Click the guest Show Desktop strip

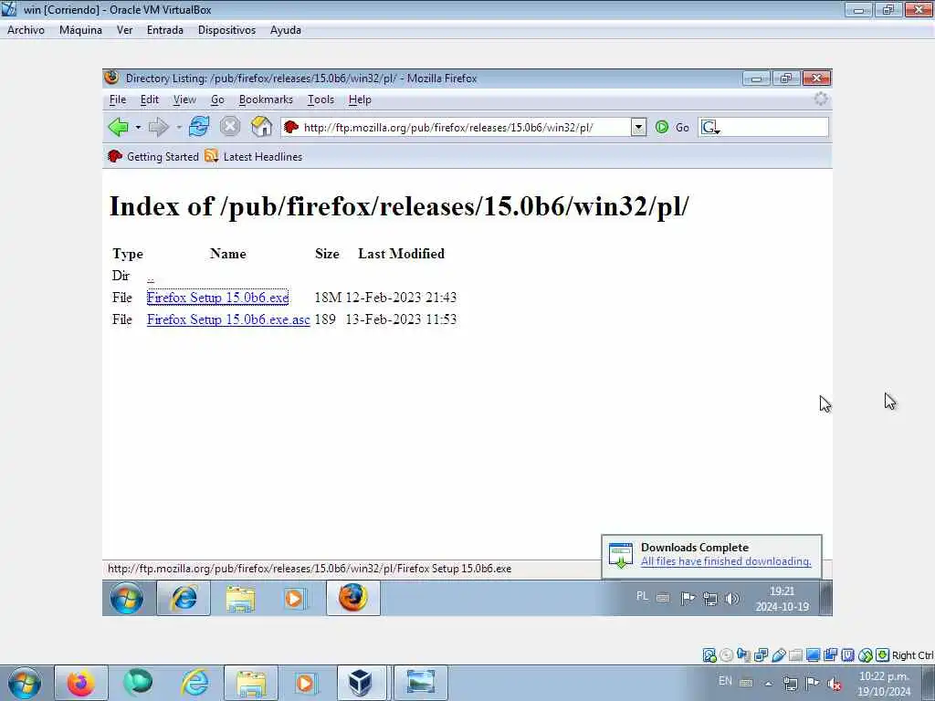point(825,599)
